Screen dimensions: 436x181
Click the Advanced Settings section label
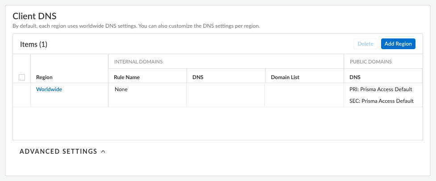click(58, 152)
